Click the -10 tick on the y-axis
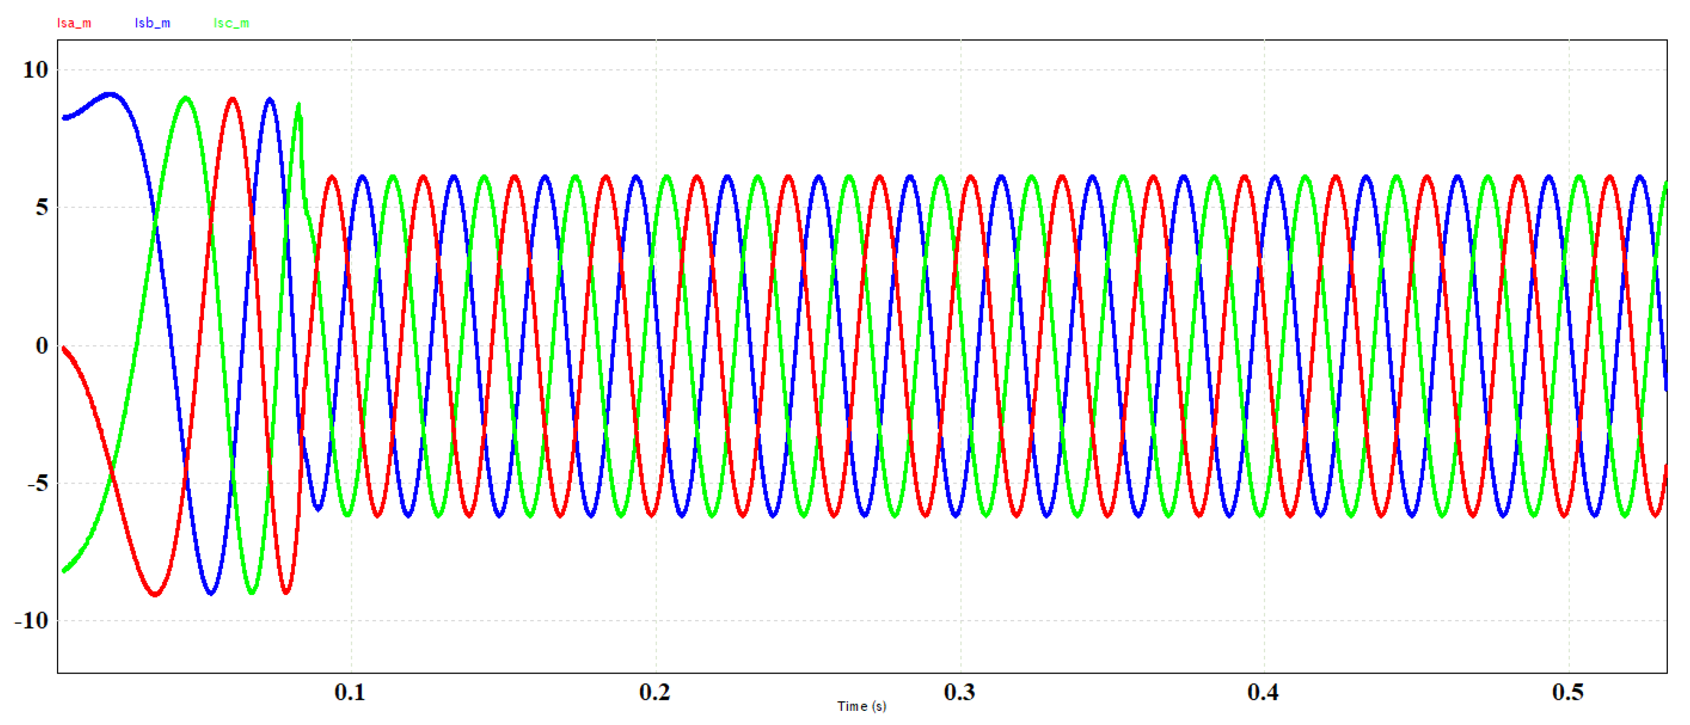1690x725 pixels. (31, 620)
